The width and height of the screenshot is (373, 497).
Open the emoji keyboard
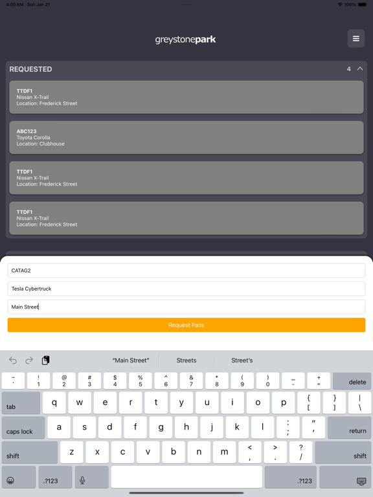pyautogui.click(x=19, y=477)
